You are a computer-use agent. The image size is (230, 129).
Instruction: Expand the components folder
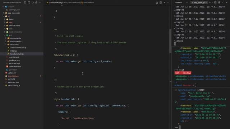tap(15, 38)
